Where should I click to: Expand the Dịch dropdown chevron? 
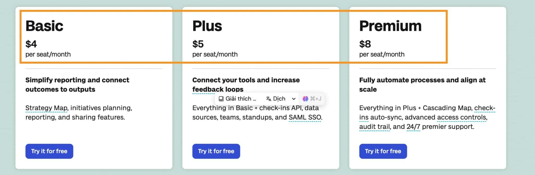pos(294,99)
